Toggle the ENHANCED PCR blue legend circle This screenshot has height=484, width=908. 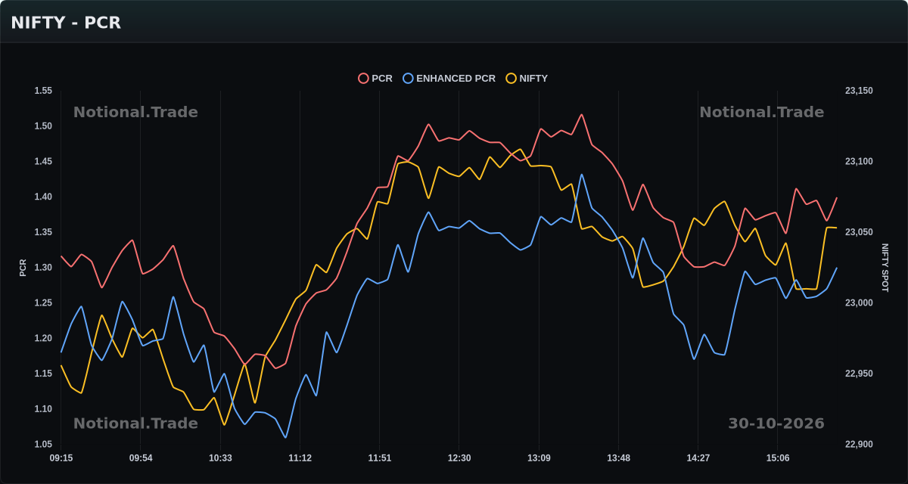point(408,79)
